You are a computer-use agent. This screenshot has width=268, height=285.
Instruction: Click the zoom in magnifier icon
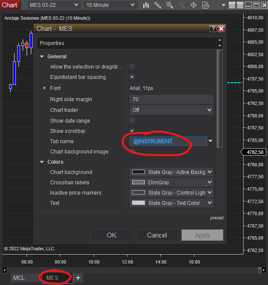170,5
